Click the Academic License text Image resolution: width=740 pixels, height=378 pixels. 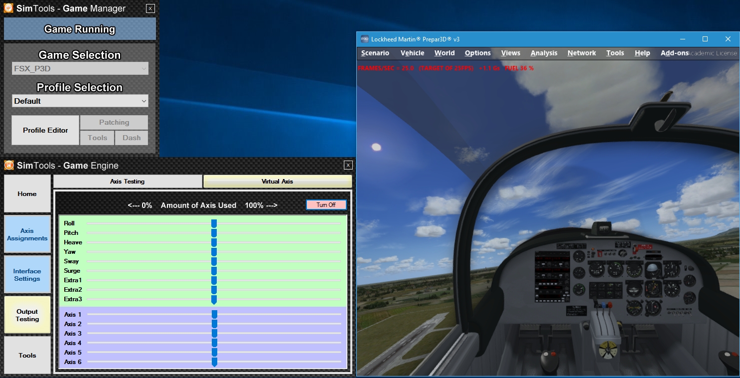tap(713, 53)
